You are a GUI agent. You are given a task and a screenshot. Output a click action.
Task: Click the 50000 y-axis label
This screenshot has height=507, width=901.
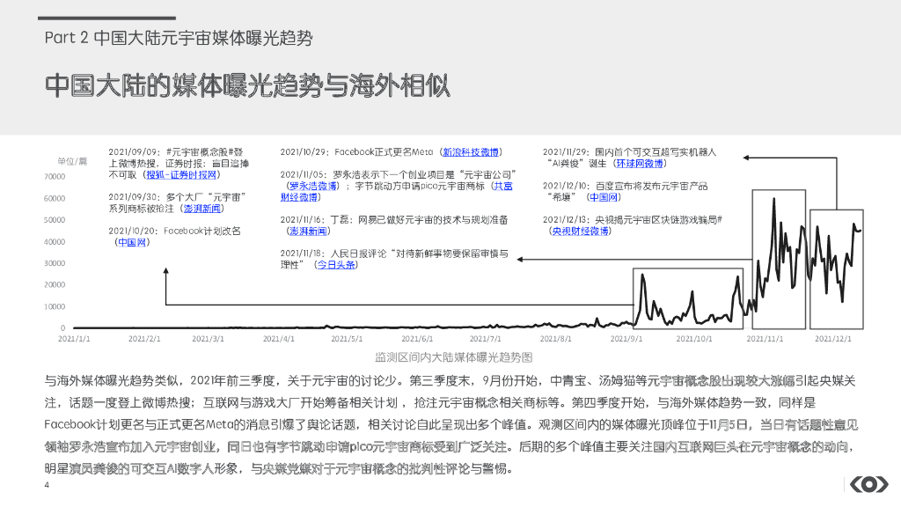point(55,220)
